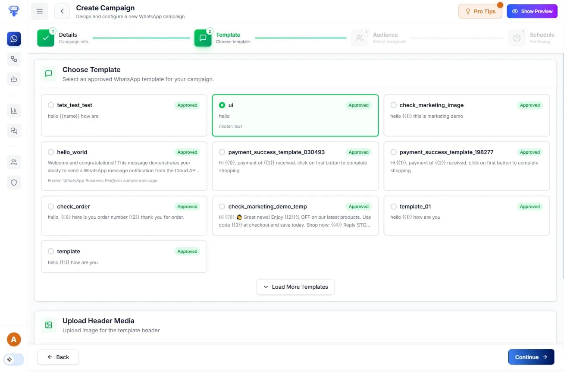Click the Continue button
Image resolution: width=564 pixels, height=372 pixels.
pos(531,357)
